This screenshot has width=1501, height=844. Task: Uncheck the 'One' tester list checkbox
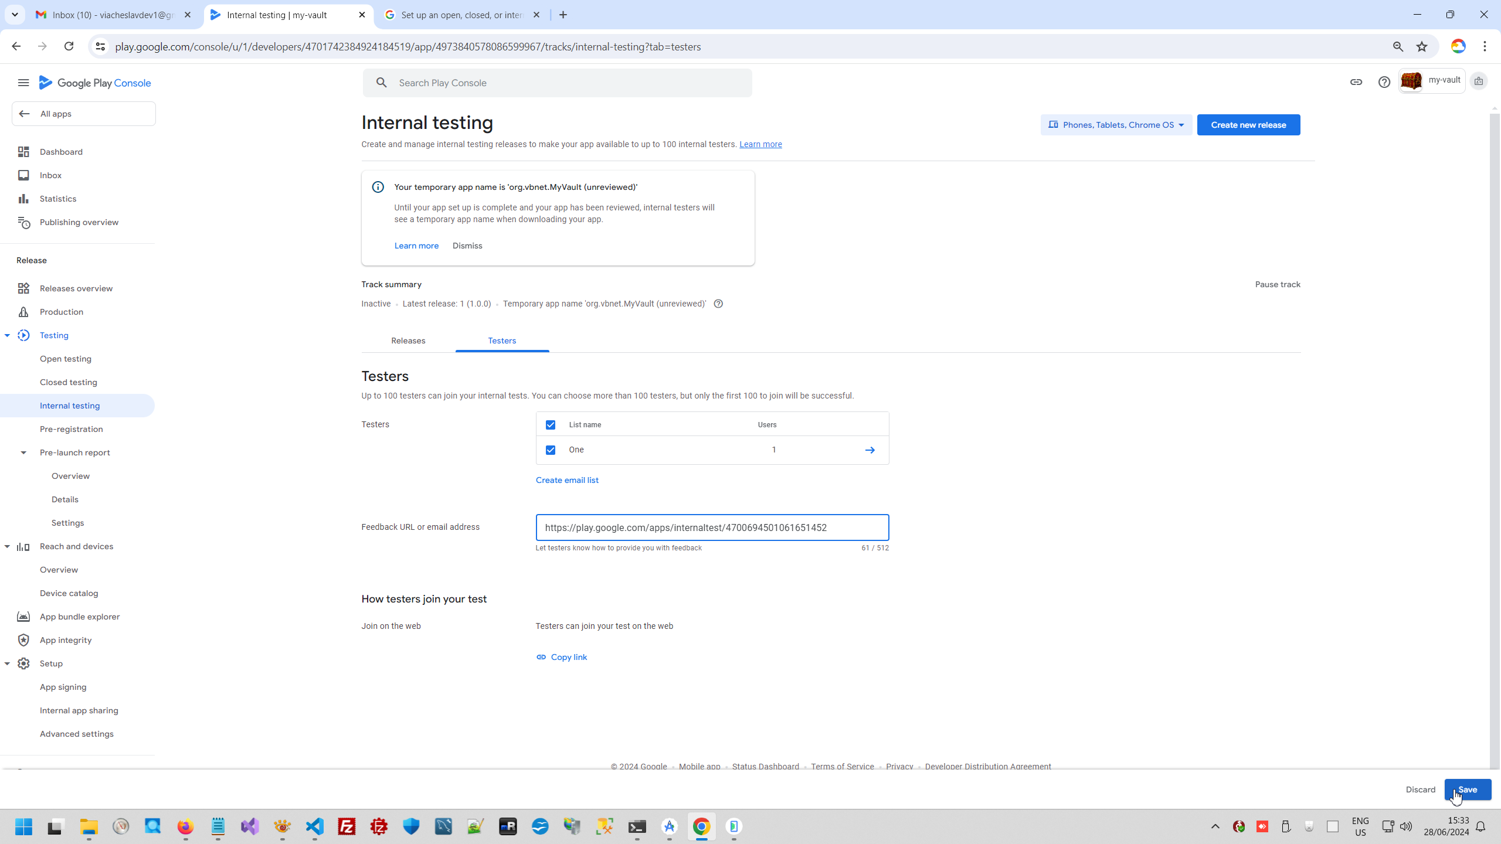(x=551, y=450)
